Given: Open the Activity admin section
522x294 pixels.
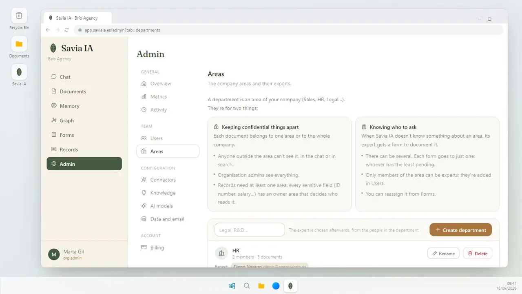Looking at the screenshot, I should [168, 110].
